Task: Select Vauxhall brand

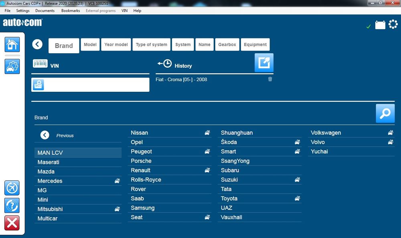Action: pyautogui.click(x=259, y=217)
